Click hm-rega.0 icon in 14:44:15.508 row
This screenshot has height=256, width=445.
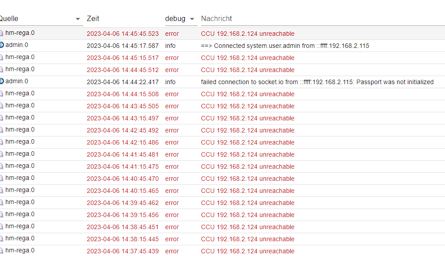coord(1,94)
